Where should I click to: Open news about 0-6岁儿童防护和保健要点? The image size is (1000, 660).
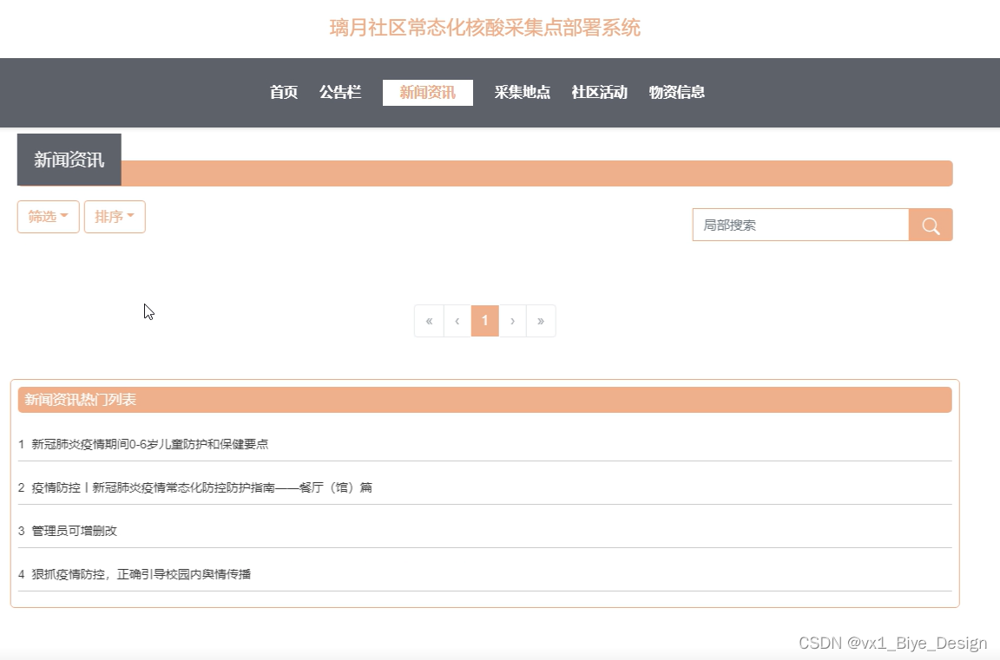pyautogui.click(x=150, y=444)
